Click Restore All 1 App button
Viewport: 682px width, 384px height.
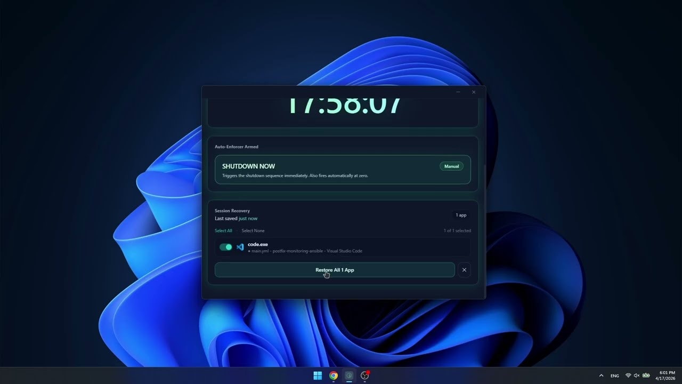click(x=335, y=270)
